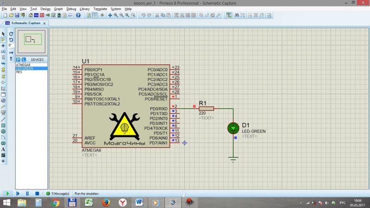Click the L library manager button
Image resolution: width=370 pixels, height=208 pixels.
click(24, 60)
